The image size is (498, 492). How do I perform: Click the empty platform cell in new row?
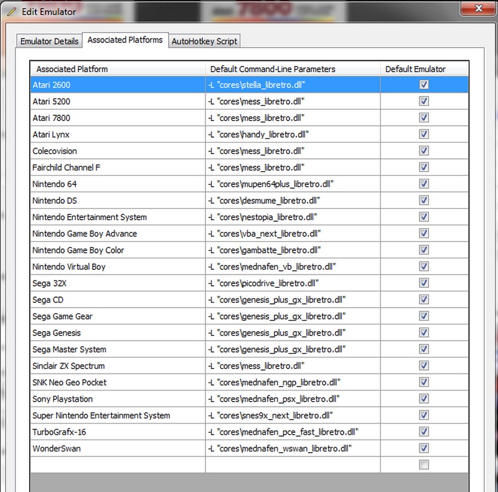[118, 465]
